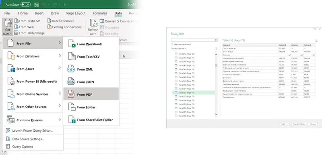
Task: Open the Get Data dropdown button
Action: coord(8,27)
